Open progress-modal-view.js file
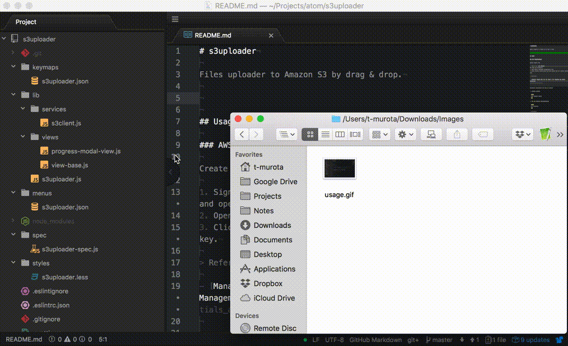The height and width of the screenshot is (346, 568). [x=86, y=151]
